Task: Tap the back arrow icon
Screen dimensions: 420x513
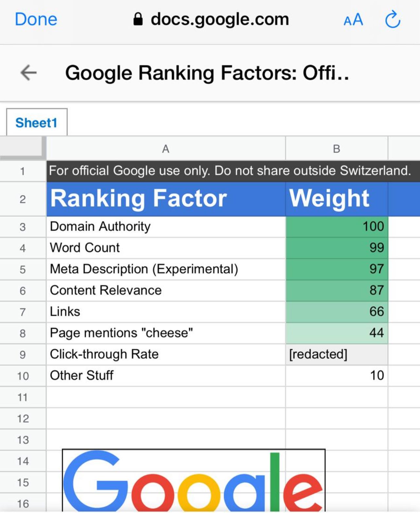Action: (28, 72)
